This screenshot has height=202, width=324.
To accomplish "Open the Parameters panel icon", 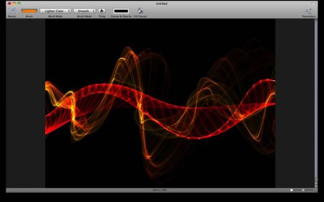I will point(309,11).
